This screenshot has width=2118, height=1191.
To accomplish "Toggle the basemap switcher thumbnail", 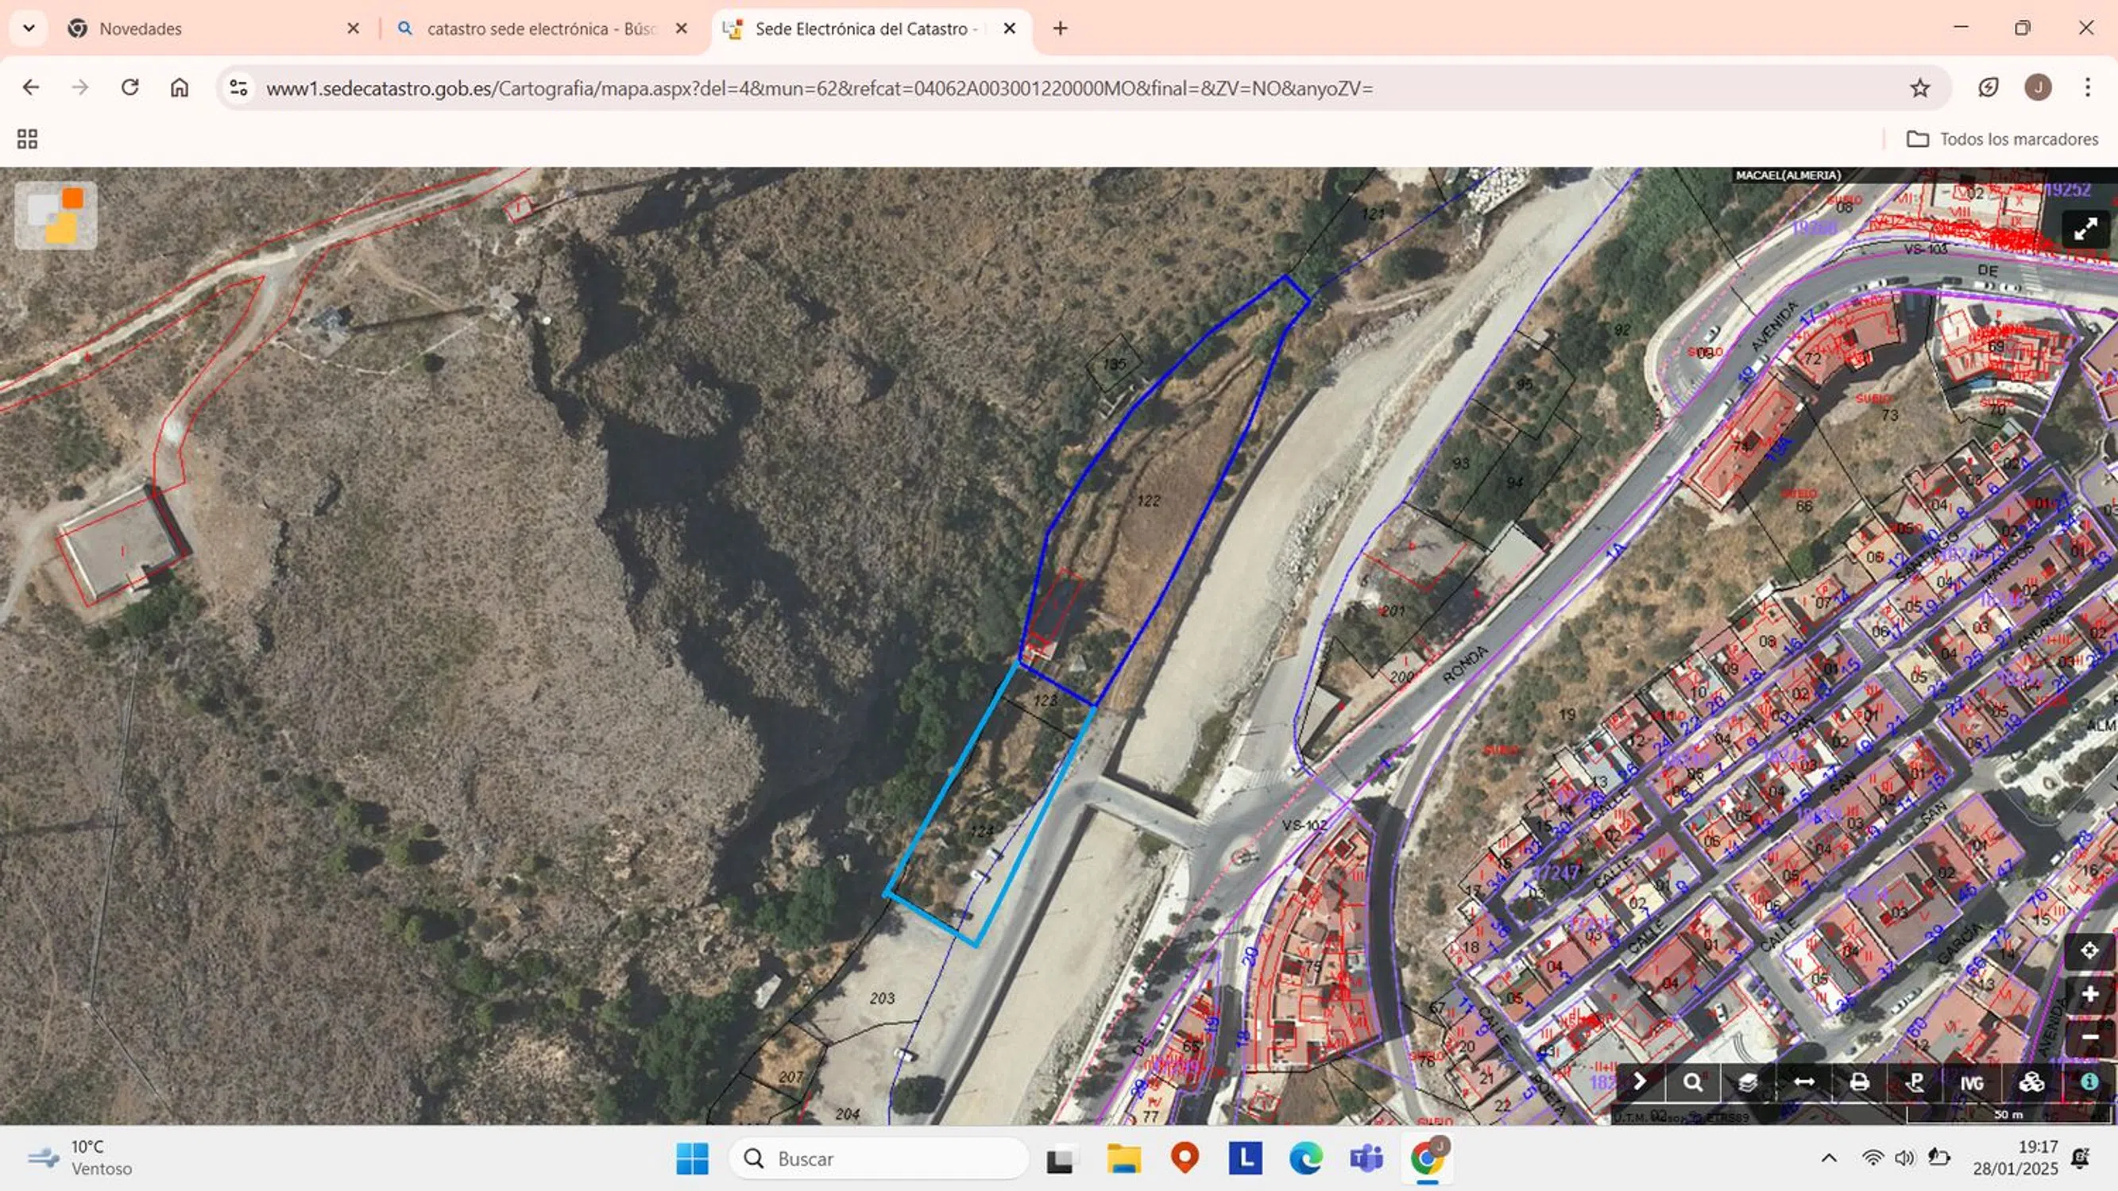I will point(56,215).
